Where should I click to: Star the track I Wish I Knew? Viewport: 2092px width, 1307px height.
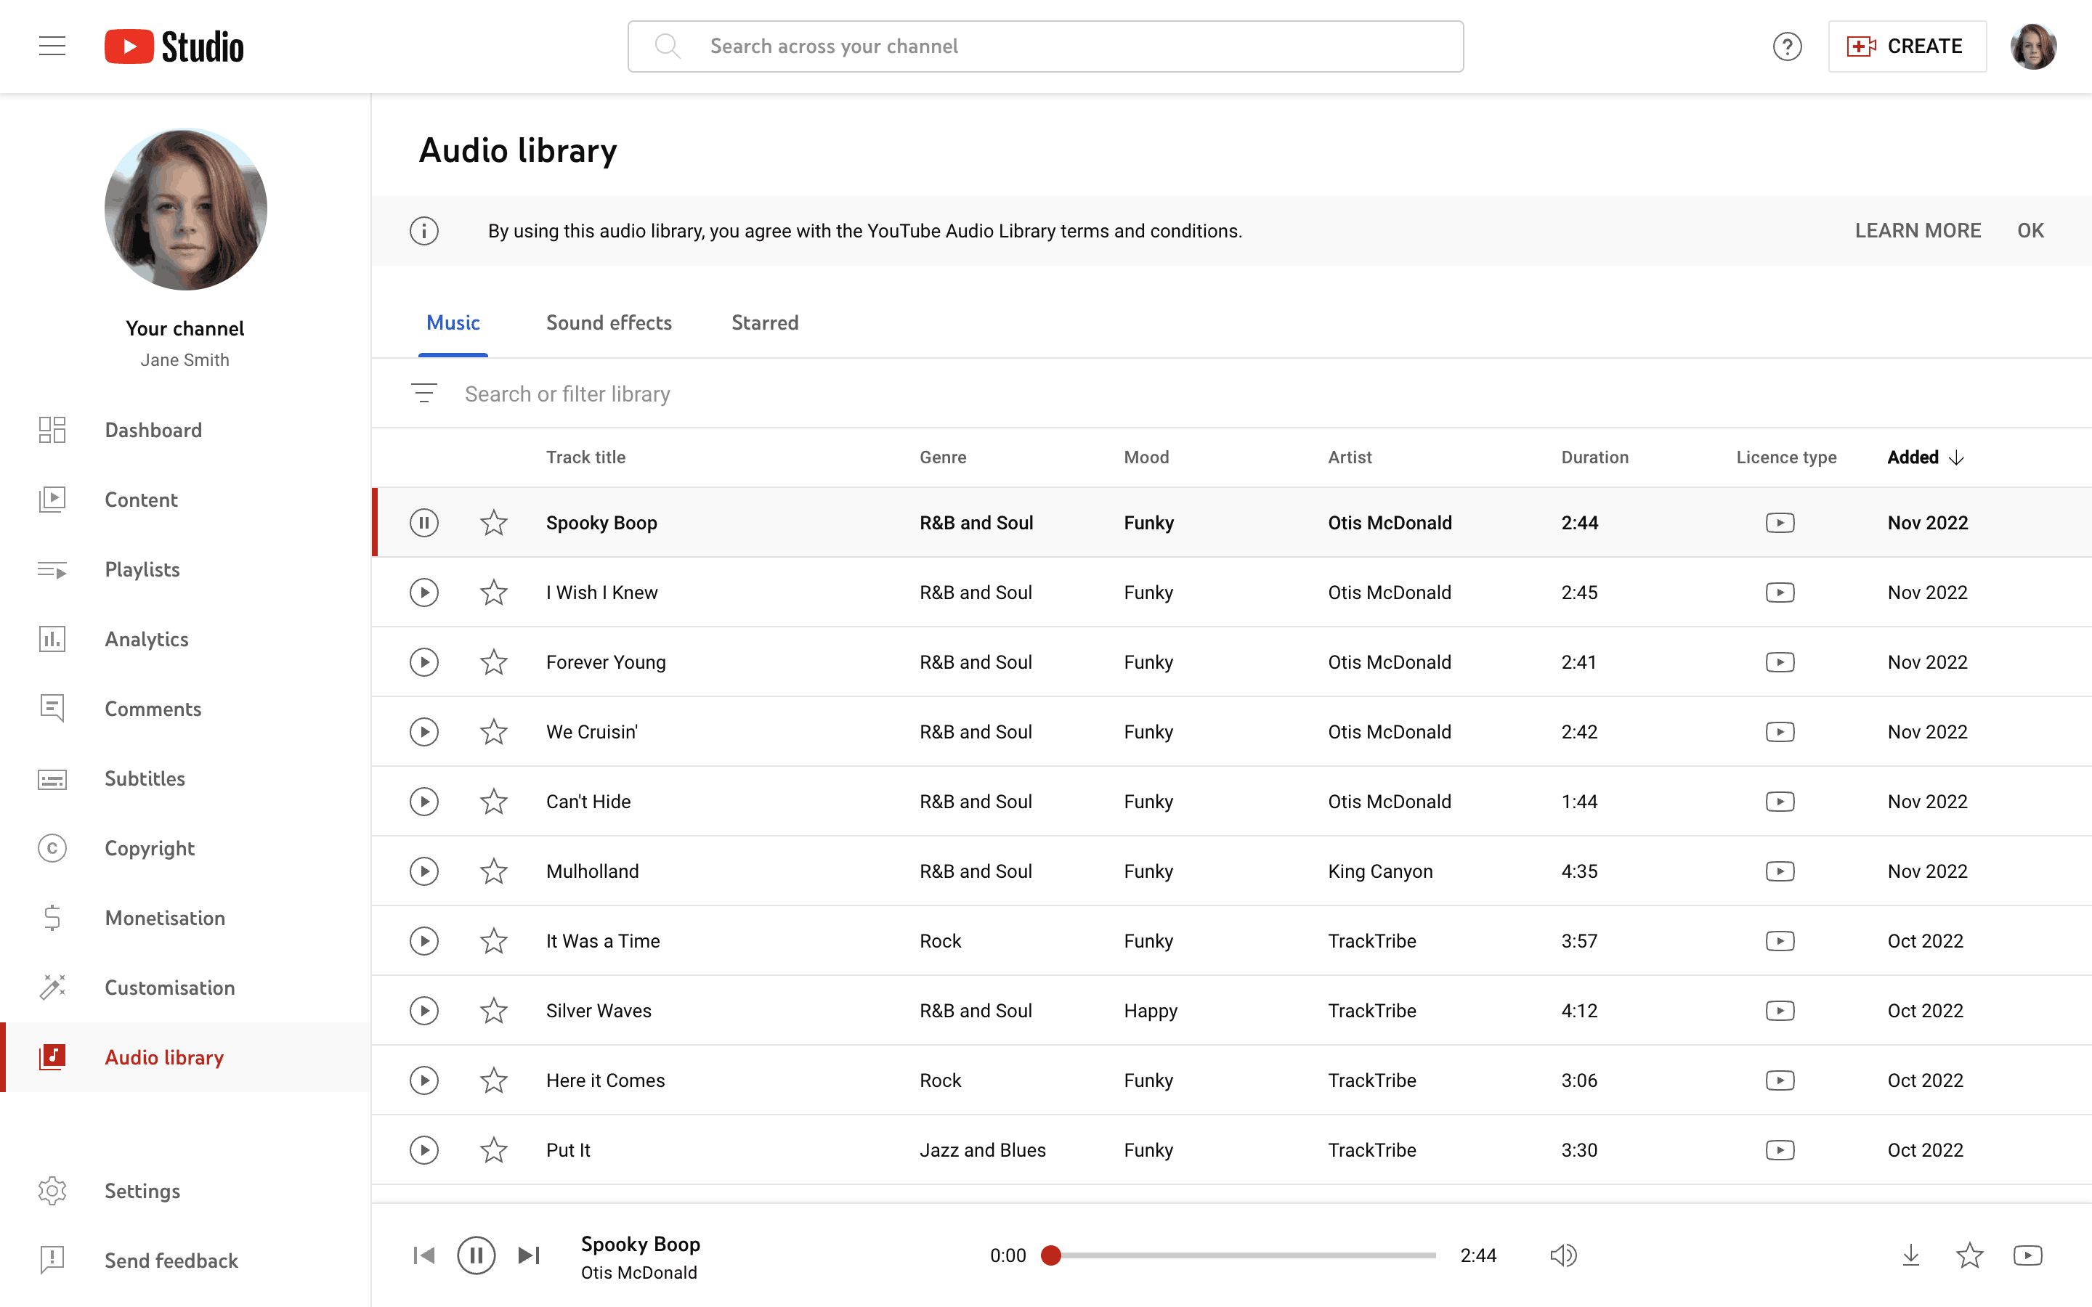[x=494, y=593]
